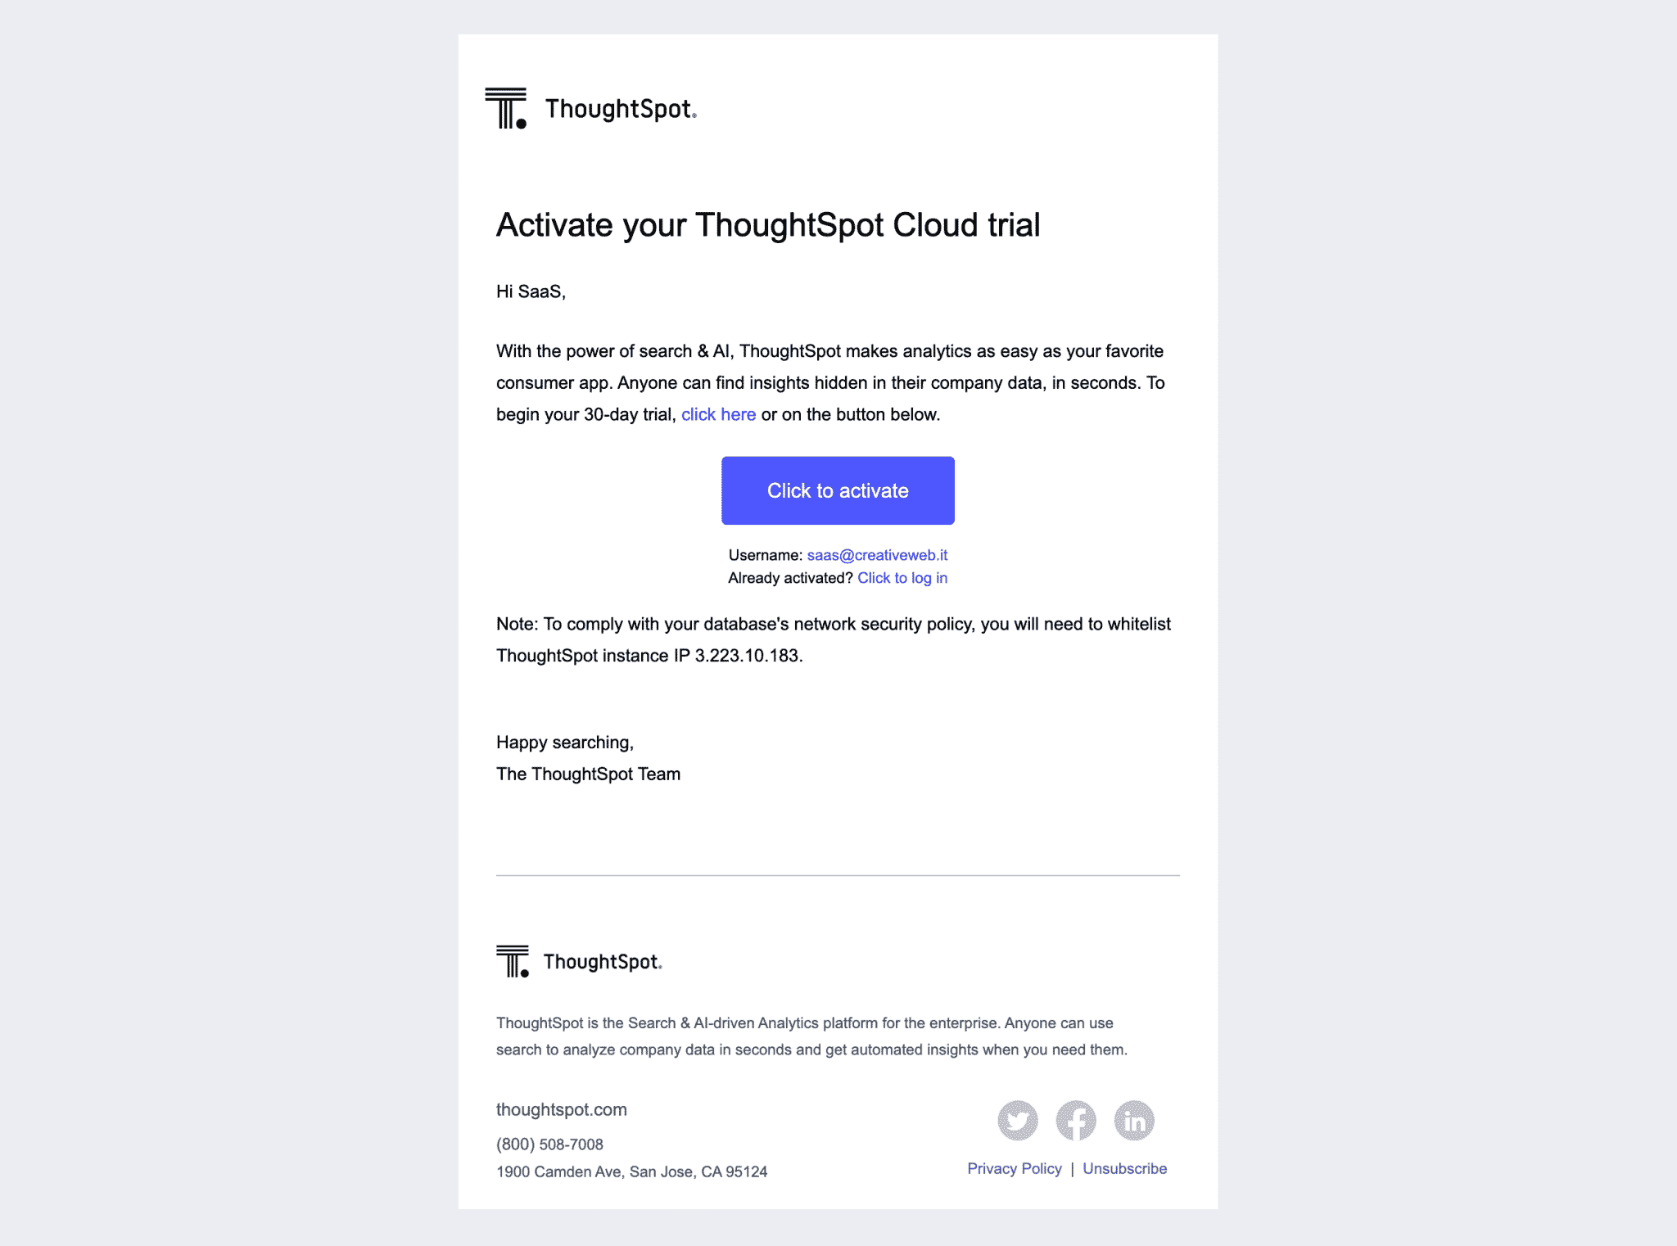Click 'Click to log in' link
Screen dimensions: 1677x1246
point(903,577)
